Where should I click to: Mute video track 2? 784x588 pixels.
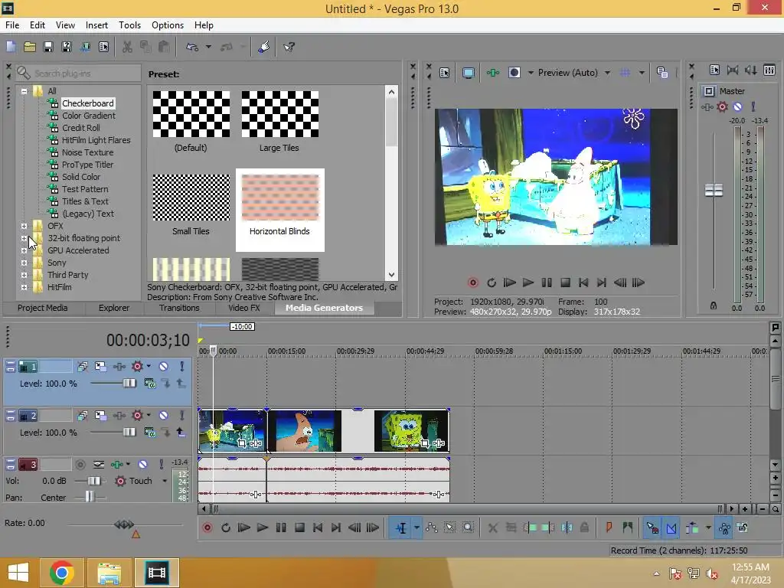(x=164, y=416)
